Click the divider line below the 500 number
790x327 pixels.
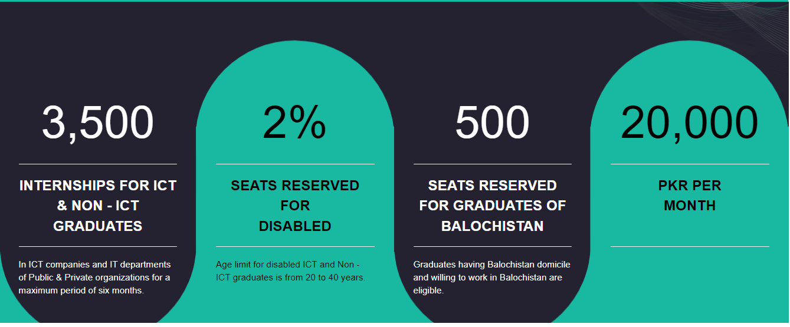[x=492, y=164]
